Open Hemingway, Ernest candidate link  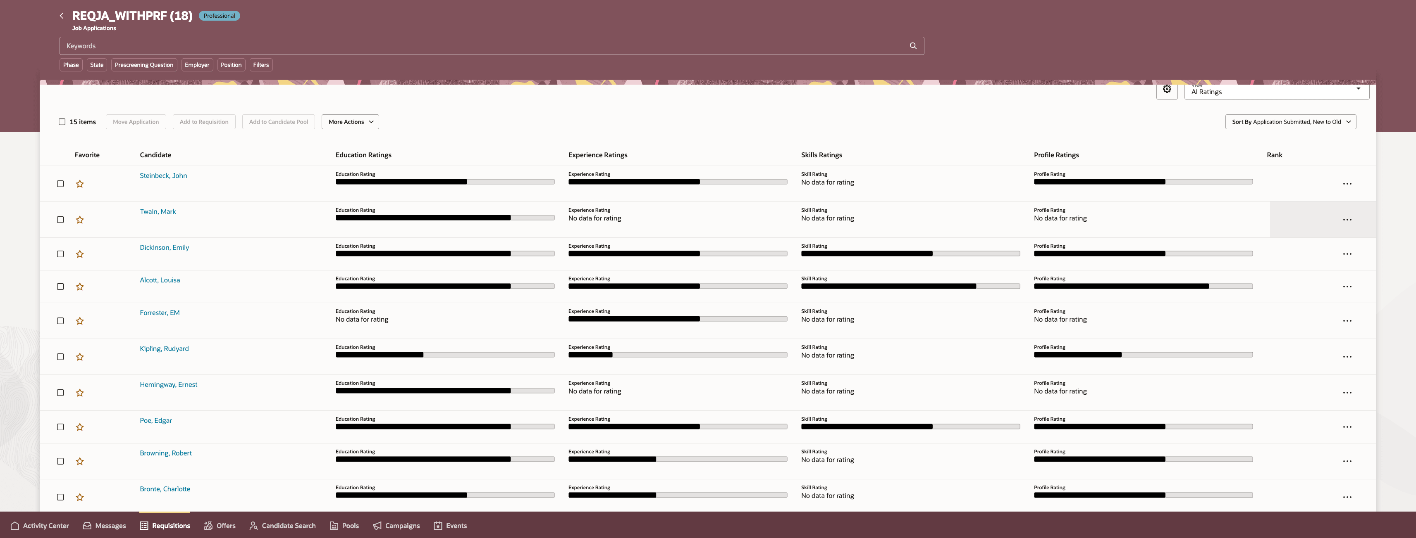(x=168, y=385)
